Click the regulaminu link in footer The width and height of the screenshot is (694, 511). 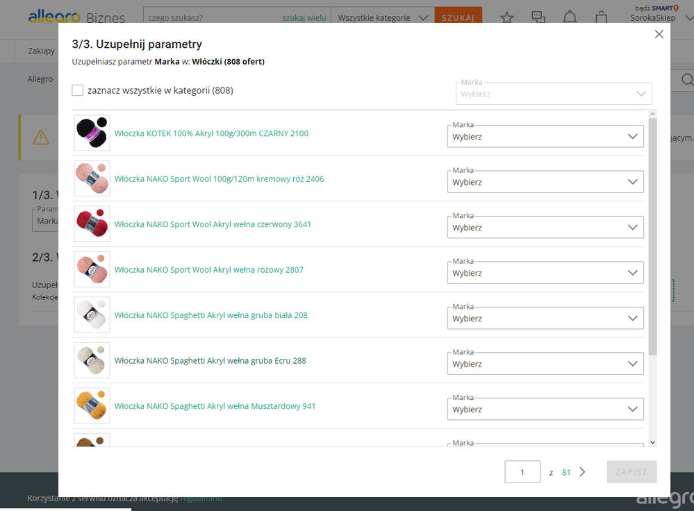pos(201,499)
